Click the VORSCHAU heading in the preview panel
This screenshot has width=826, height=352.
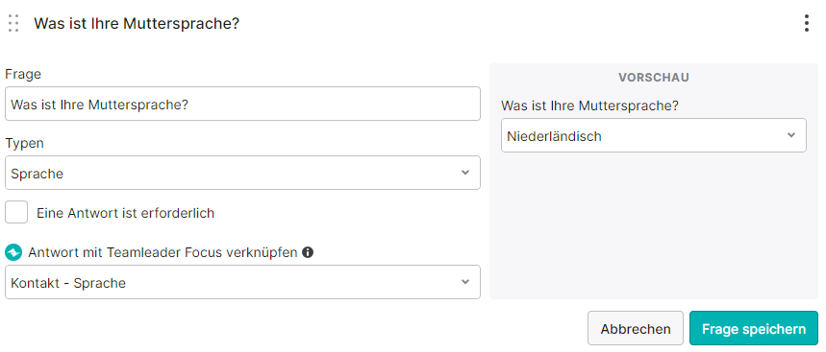654,78
